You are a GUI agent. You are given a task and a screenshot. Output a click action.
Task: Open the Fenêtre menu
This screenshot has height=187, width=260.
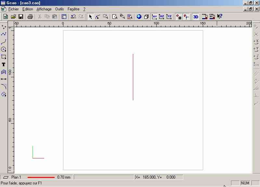coord(73,9)
